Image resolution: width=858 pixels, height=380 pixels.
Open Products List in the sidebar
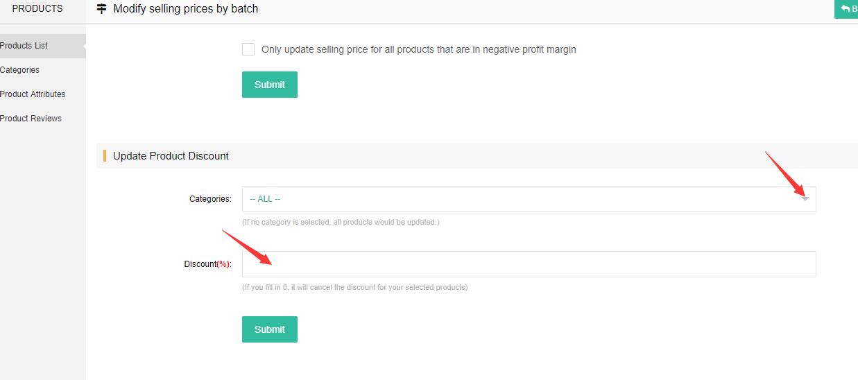24,46
